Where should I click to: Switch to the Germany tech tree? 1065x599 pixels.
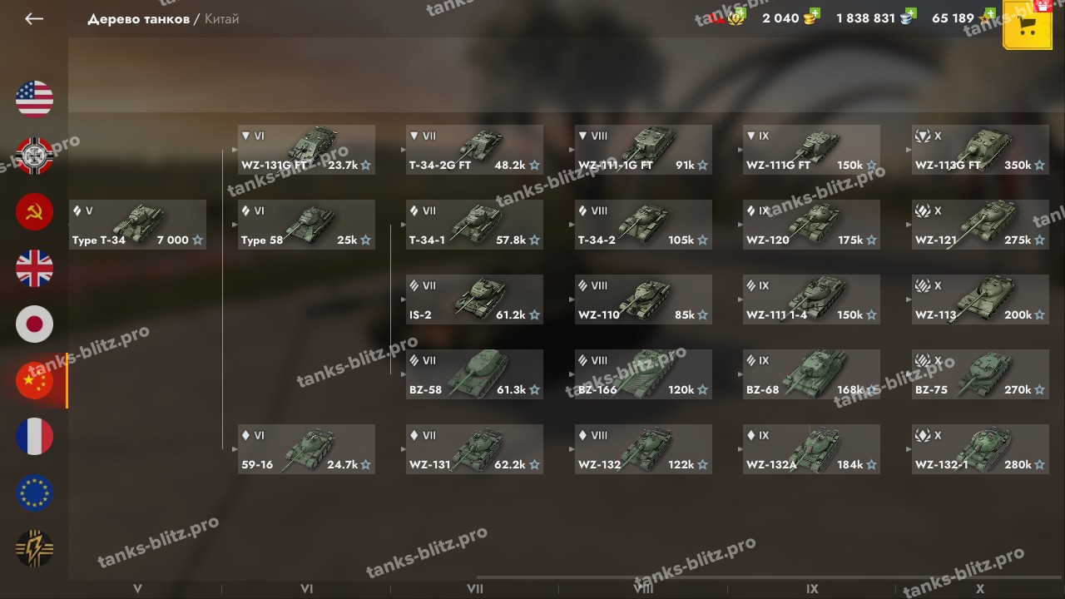(x=34, y=156)
